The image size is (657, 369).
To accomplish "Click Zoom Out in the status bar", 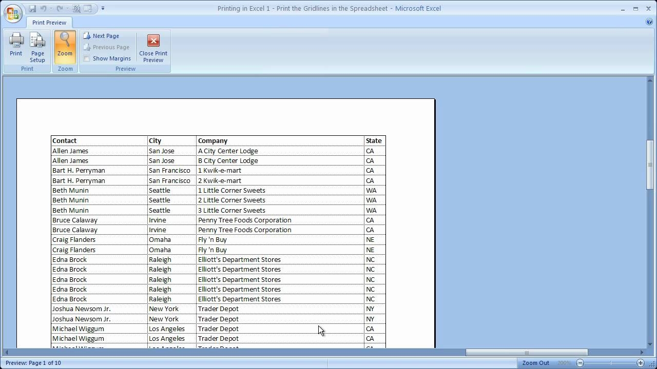I will coord(535,362).
